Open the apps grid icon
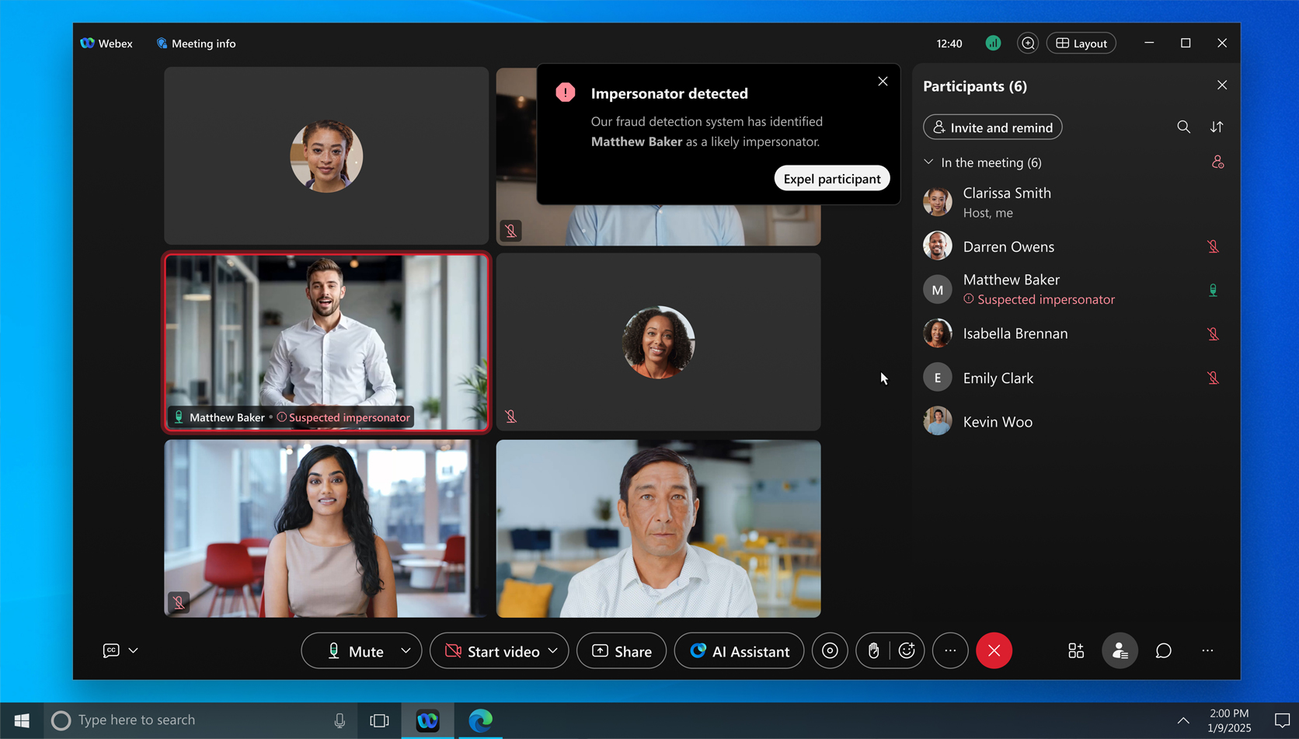 (1076, 651)
